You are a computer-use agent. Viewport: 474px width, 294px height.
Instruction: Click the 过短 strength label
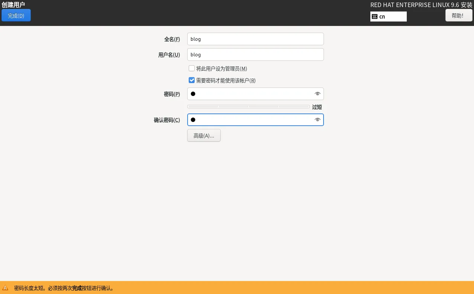click(x=317, y=107)
